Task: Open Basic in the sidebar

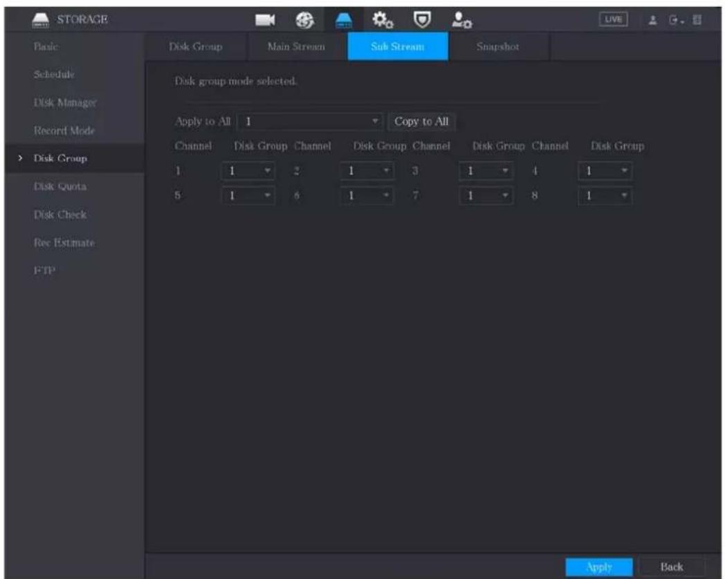Action: pos(46,46)
